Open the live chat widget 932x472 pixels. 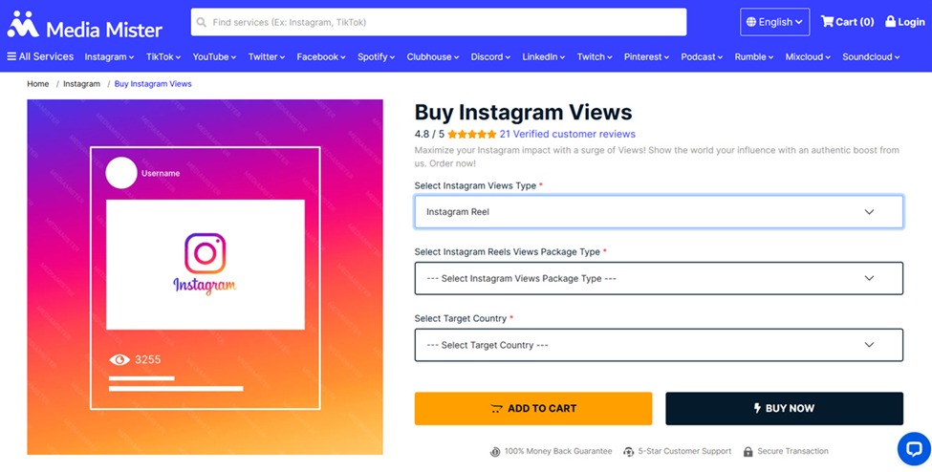click(x=913, y=447)
